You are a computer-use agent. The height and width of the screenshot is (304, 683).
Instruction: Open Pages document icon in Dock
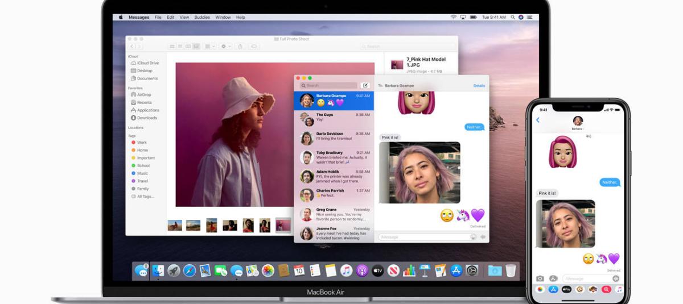[x=440, y=270]
